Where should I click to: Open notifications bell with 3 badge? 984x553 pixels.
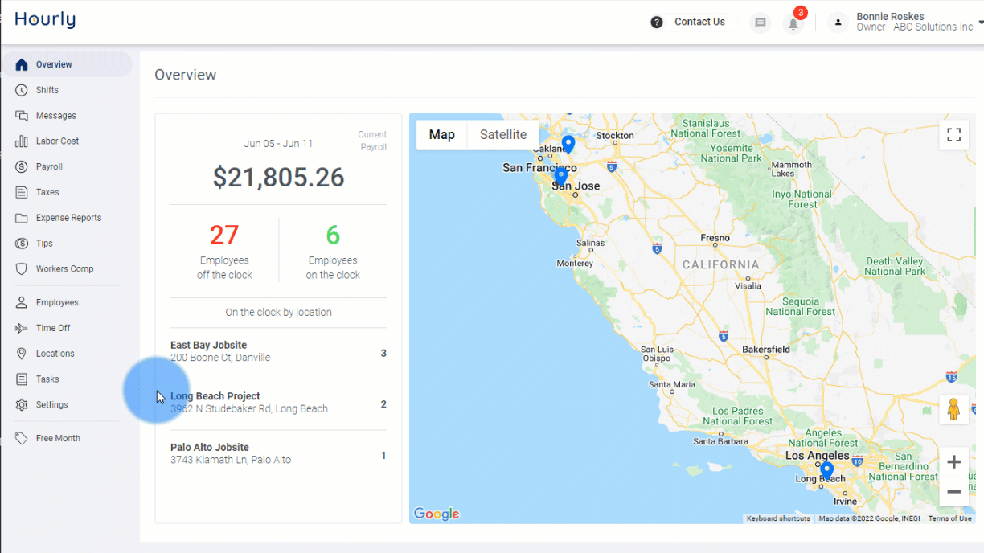point(793,23)
